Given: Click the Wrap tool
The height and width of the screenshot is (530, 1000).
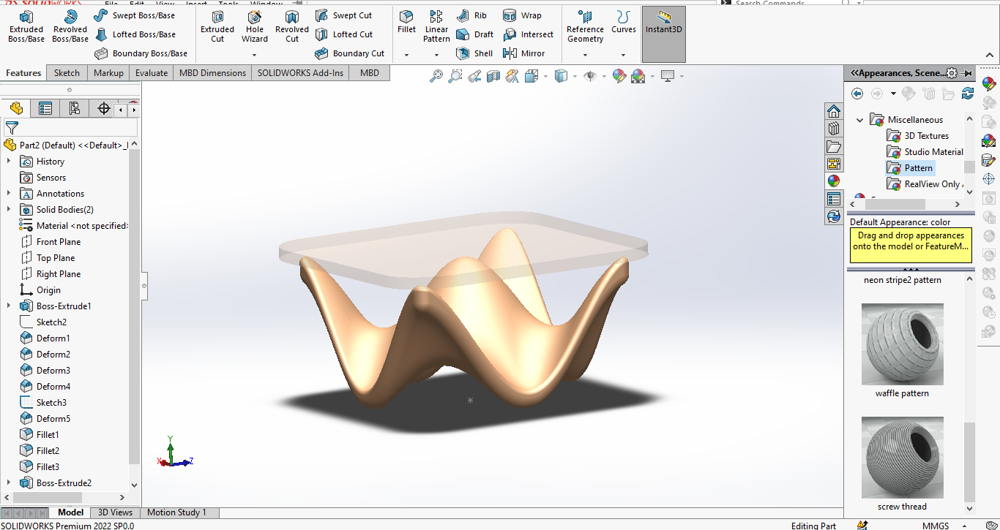Looking at the screenshot, I should point(523,15).
